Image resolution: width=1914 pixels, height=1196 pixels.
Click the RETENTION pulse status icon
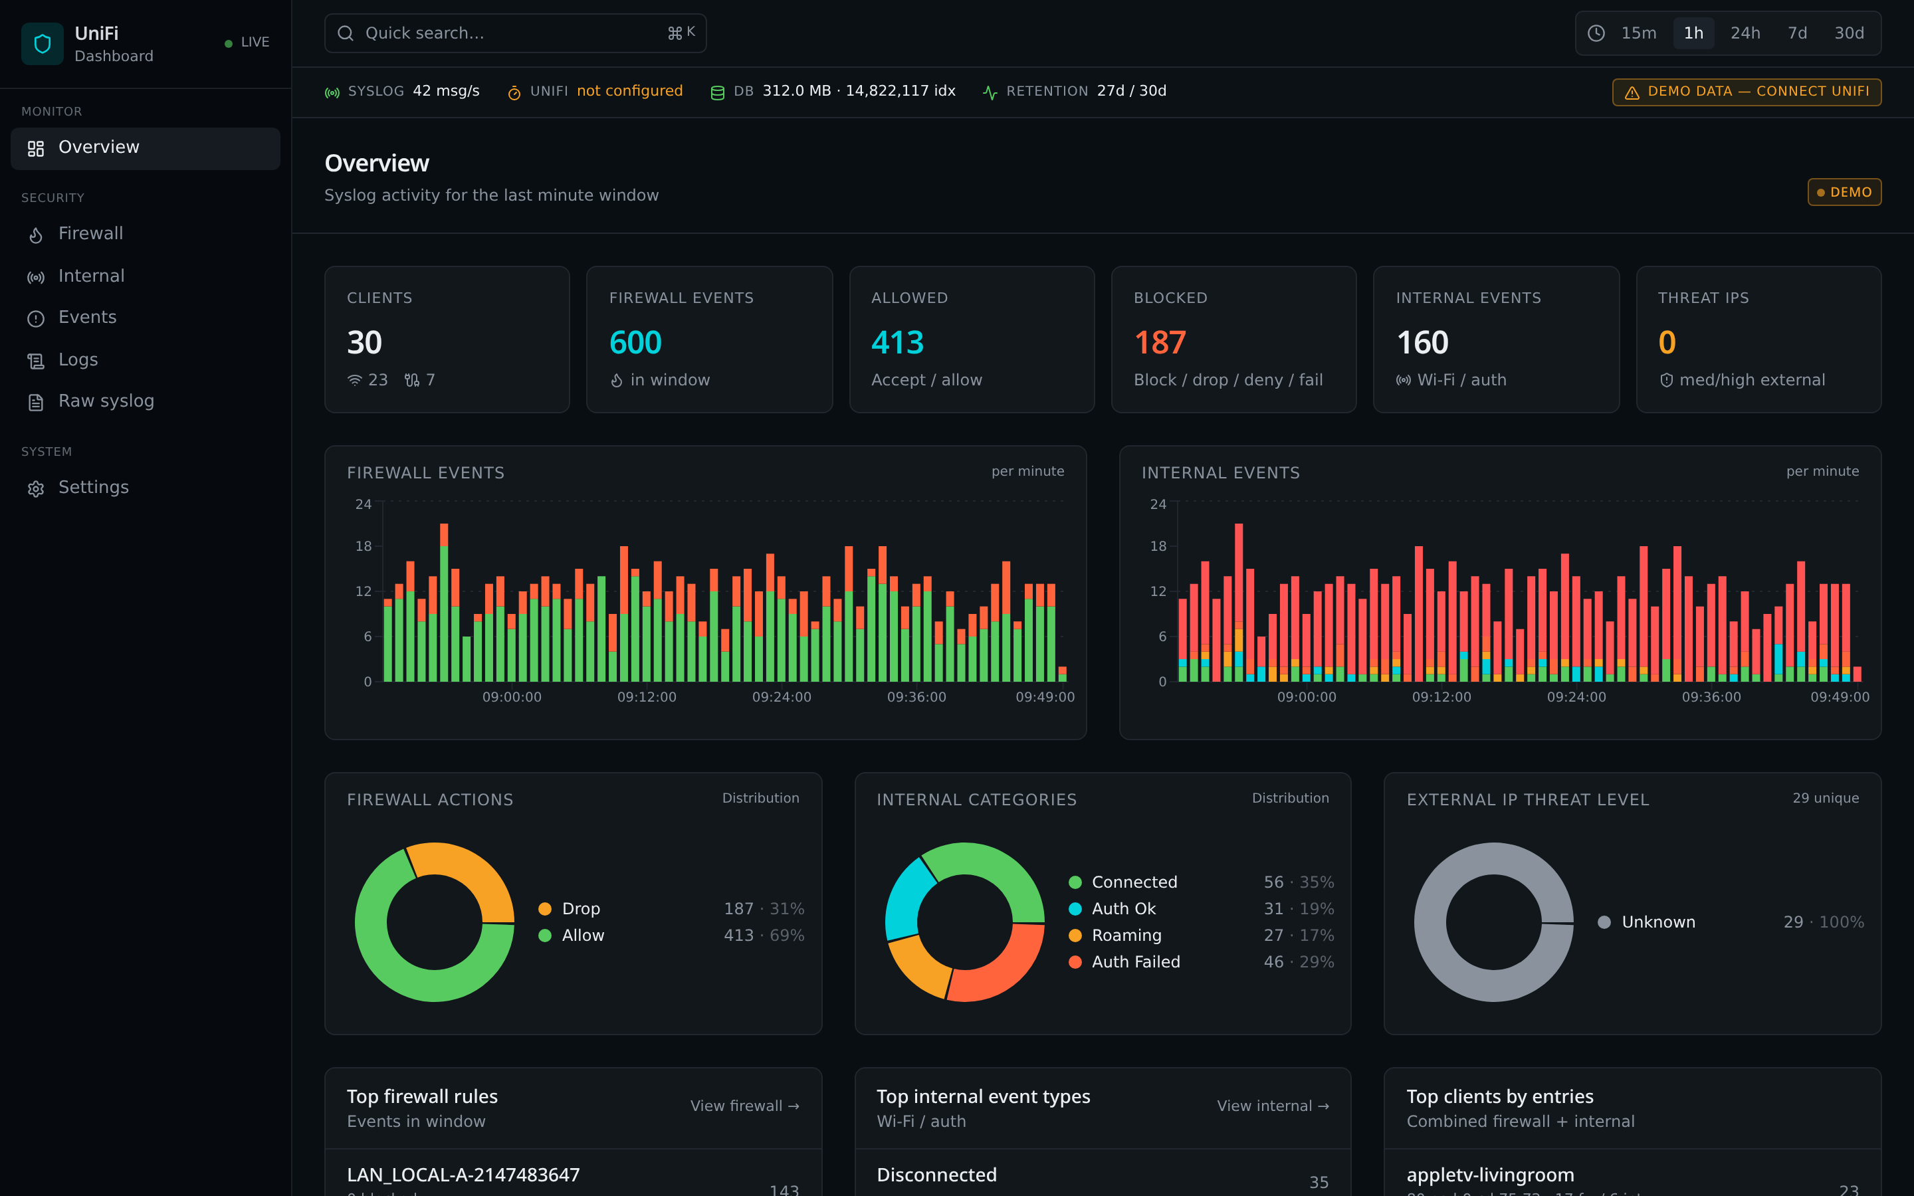(x=990, y=92)
